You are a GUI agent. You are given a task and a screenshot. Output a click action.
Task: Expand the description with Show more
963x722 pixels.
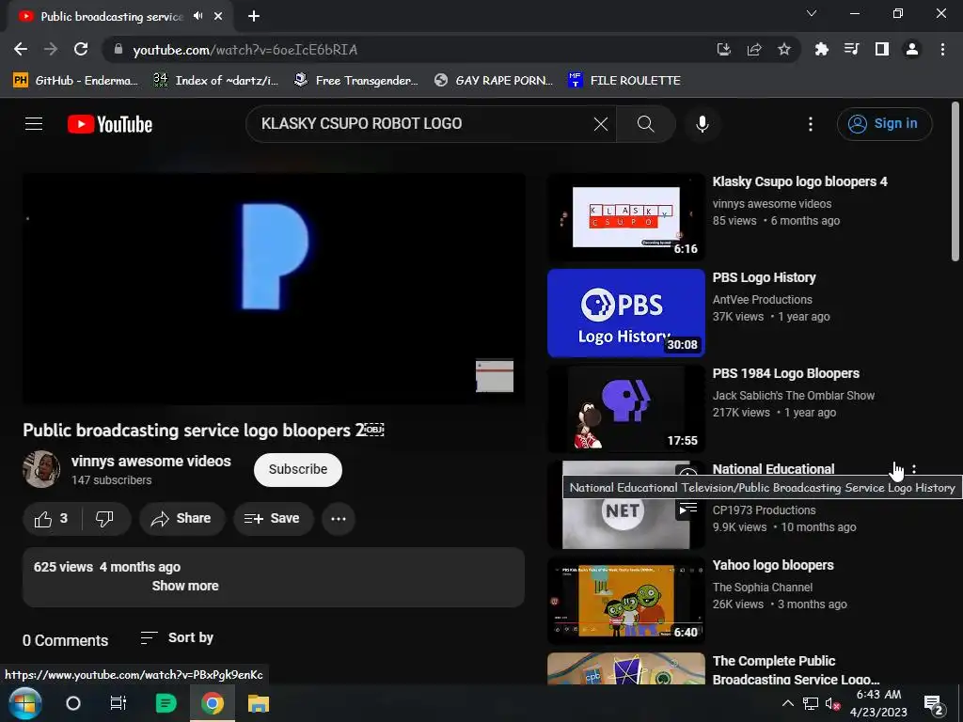click(185, 586)
